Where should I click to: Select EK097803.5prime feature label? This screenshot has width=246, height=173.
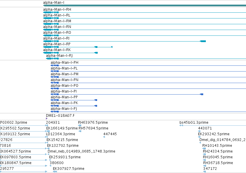click(16, 157)
